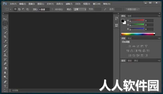Viewport: 163px width, 94px height.
Task: Add a Curves adjustment
Action: tap(138, 46)
